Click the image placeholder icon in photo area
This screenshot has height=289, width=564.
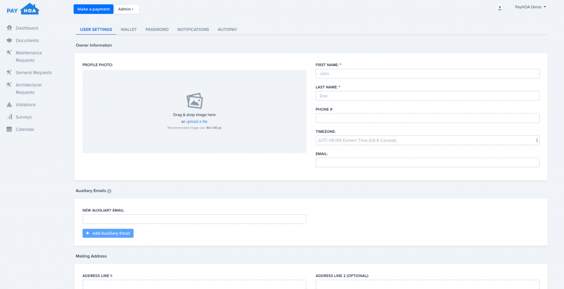click(x=194, y=101)
